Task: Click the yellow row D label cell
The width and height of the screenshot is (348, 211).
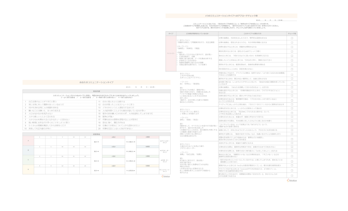Action: coord(28,169)
